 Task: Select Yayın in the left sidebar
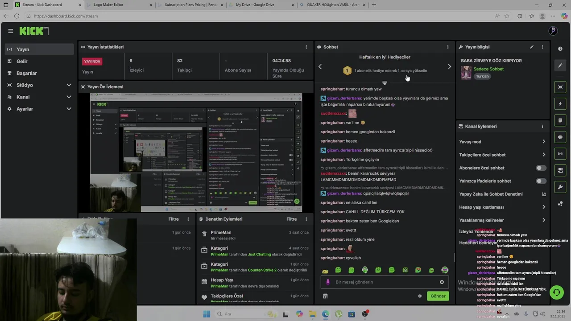39,49
